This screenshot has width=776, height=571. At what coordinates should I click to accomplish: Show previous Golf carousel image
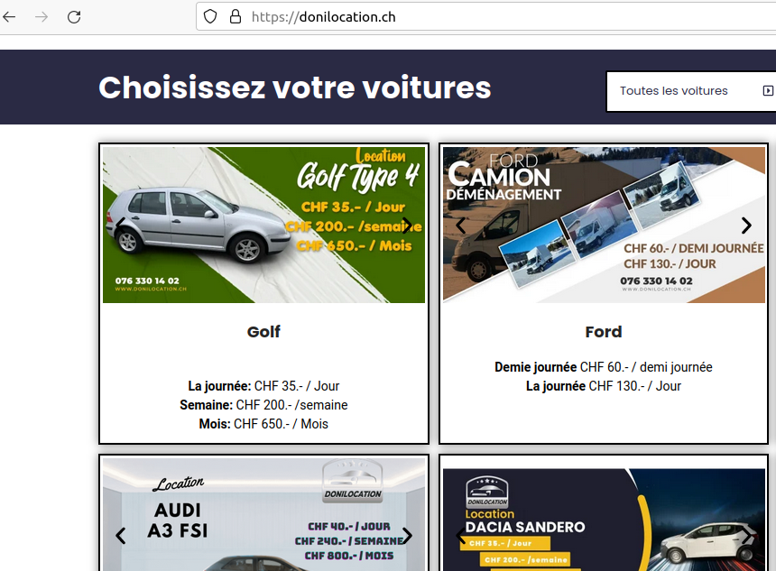[120, 226]
